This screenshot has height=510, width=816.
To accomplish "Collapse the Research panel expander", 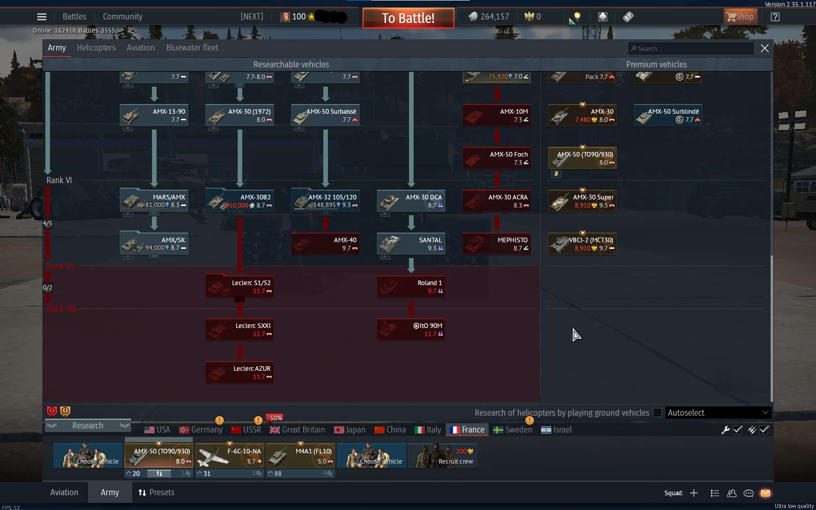I will tap(88, 425).
